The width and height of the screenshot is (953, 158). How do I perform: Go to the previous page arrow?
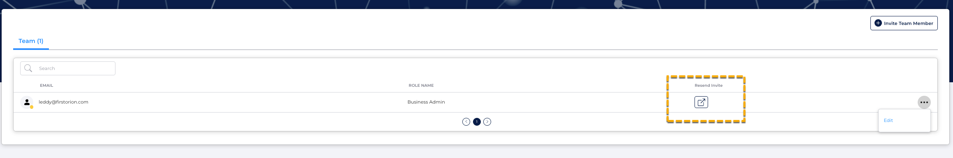pos(466,122)
